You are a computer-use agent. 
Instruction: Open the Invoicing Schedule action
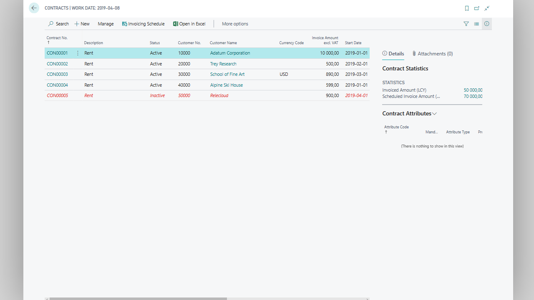tap(143, 24)
